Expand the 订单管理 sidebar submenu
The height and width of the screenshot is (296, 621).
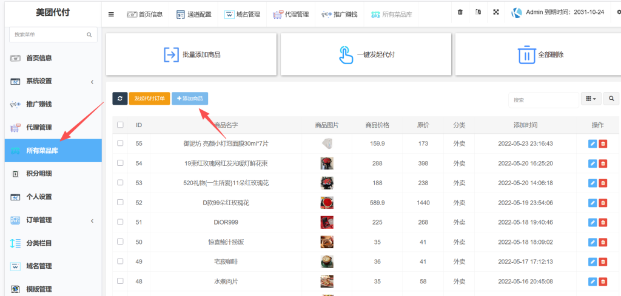point(53,220)
